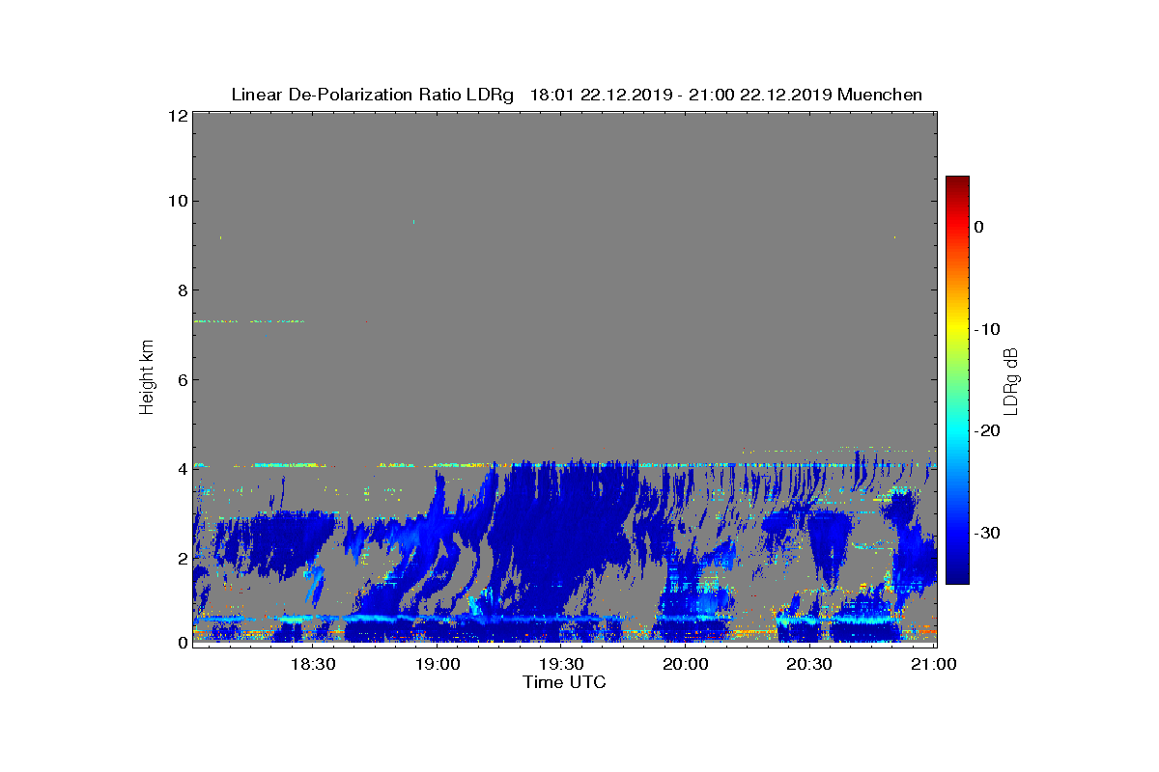Viewport: 1159px width, 772px height.
Task: Click the y-axis tick label '4'
Action: [x=182, y=469]
